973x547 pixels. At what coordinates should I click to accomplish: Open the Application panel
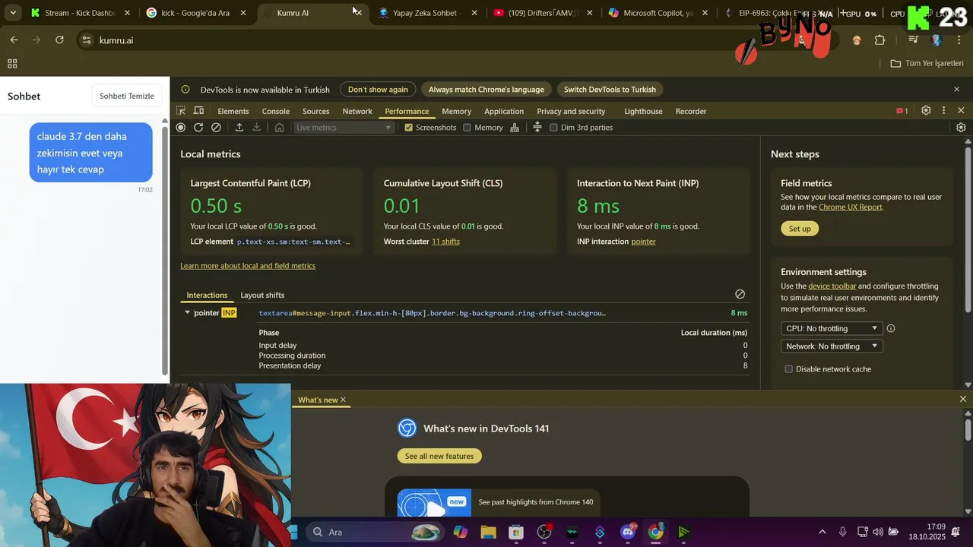pos(503,111)
